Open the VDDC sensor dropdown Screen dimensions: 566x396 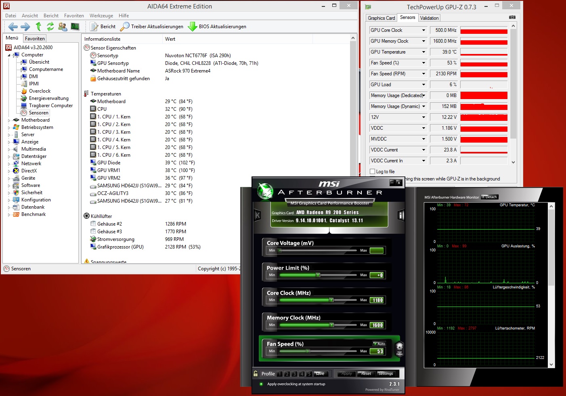tap(423, 128)
